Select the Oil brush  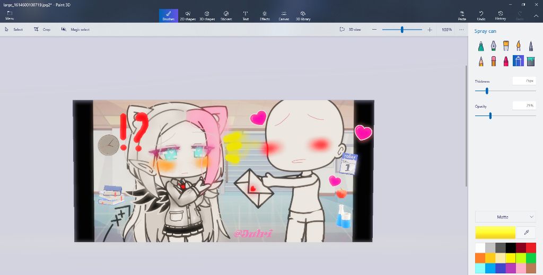(506, 46)
